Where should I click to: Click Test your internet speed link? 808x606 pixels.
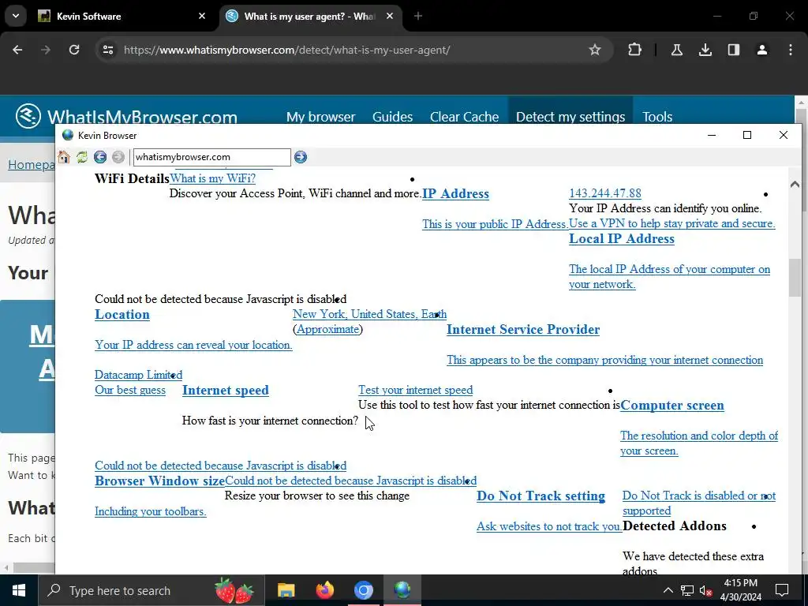click(x=415, y=390)
